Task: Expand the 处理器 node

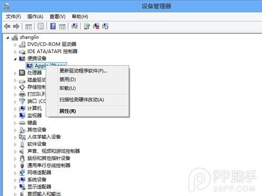Action: coord(15,73)
